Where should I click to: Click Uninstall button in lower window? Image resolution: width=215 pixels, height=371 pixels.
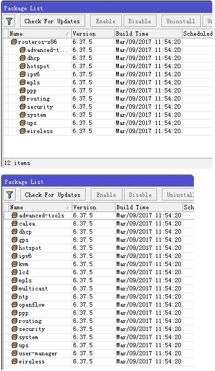178,195
